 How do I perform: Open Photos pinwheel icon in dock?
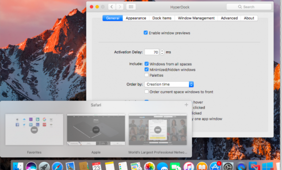pyautogui.click(x=149, y=166)
